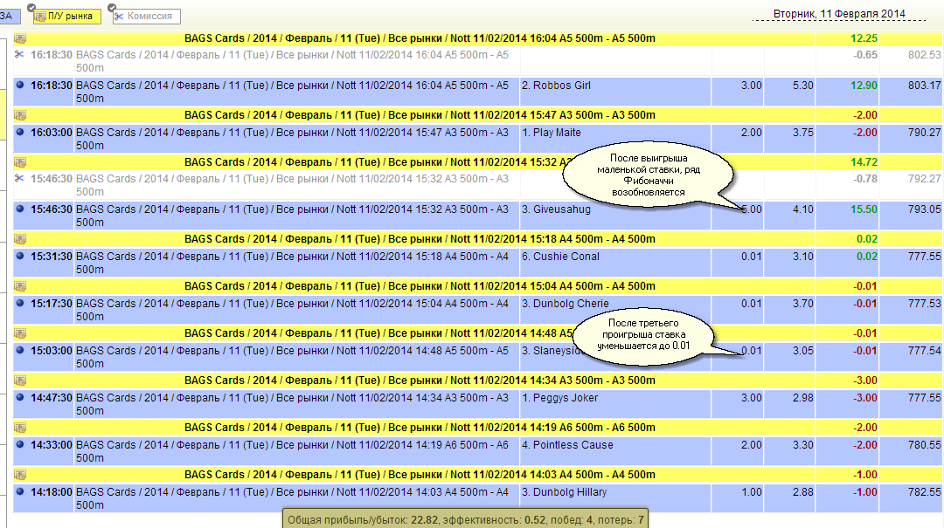Click summary bar Общая прибыль/убыток 22.82
The image size is (944, 528).
(465, 519)
